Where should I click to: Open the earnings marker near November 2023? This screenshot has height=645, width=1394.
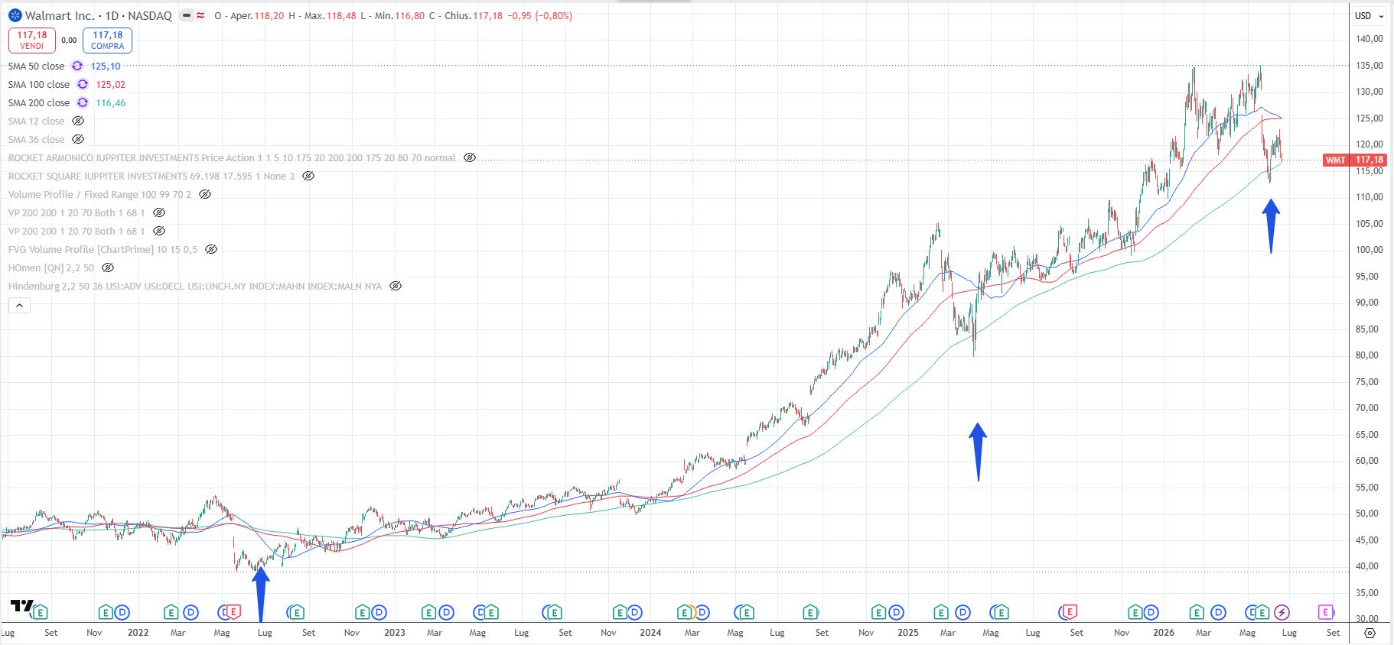621,612
